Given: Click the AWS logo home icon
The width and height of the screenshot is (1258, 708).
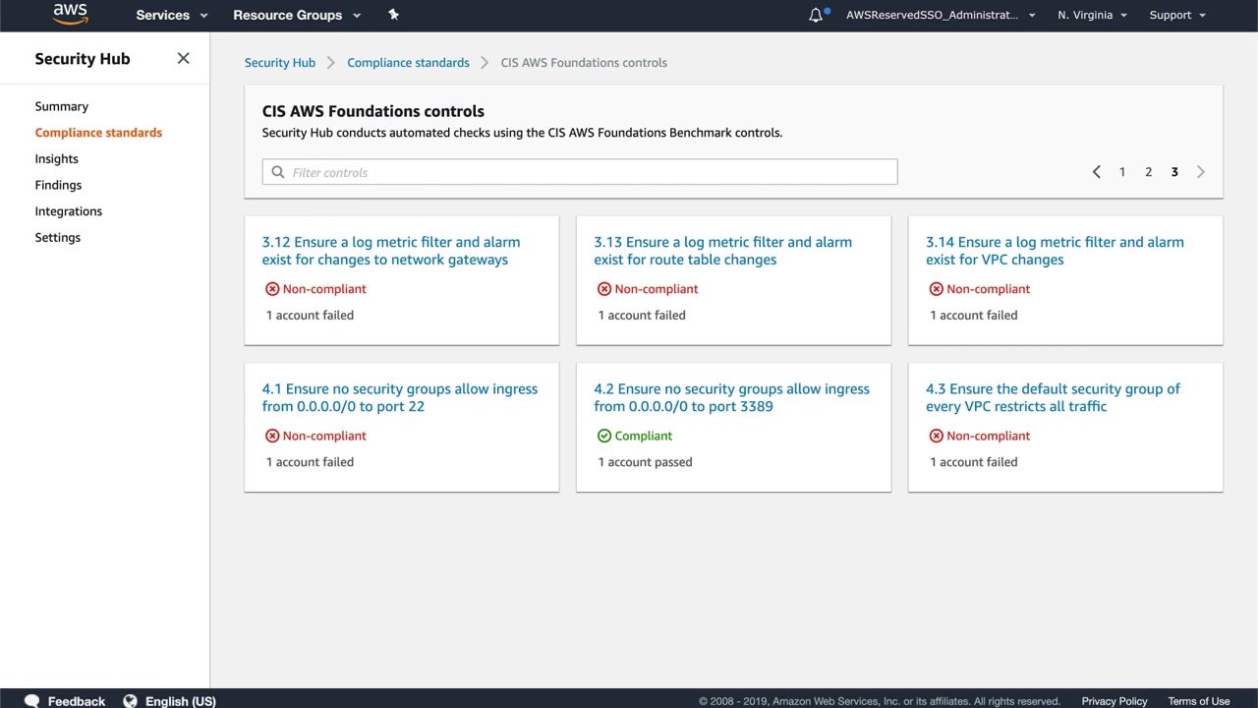Looking at the screenshot, I should coord(70,14).
